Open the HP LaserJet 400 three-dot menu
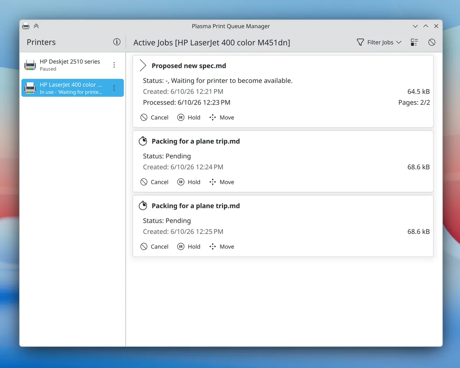The height and width of the screenshot is (368, 460). [114, 88]
